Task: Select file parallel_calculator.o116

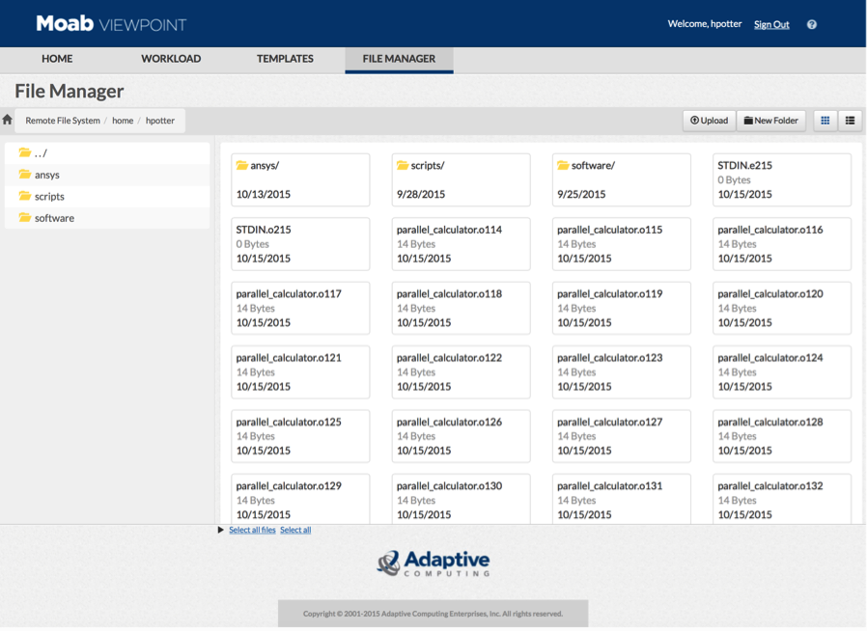Action: click(x=782, y=244)
